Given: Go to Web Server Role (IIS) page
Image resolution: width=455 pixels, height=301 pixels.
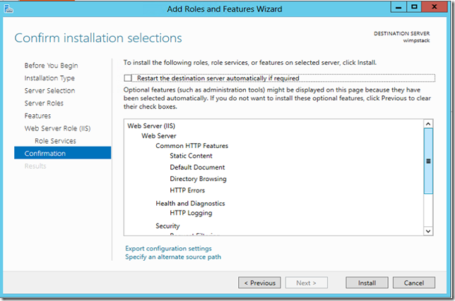Looking at the screenshot, I should pyautogui.click(x=57, y=128).
